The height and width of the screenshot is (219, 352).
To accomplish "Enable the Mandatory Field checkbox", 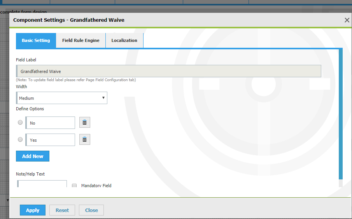I will [x=74, y=186].
